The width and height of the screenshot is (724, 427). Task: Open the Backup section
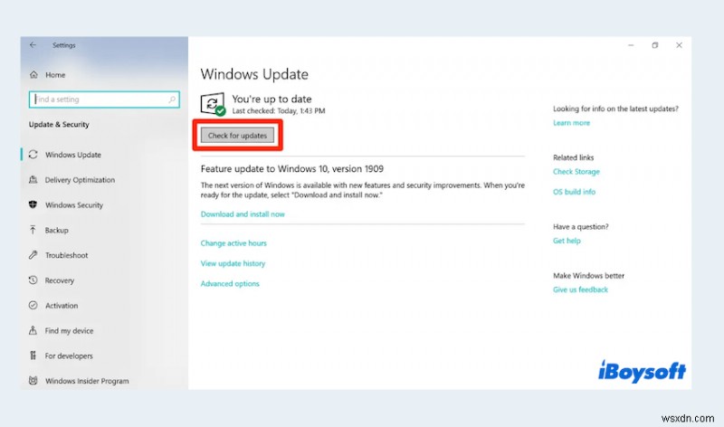[x=56, y=230]
